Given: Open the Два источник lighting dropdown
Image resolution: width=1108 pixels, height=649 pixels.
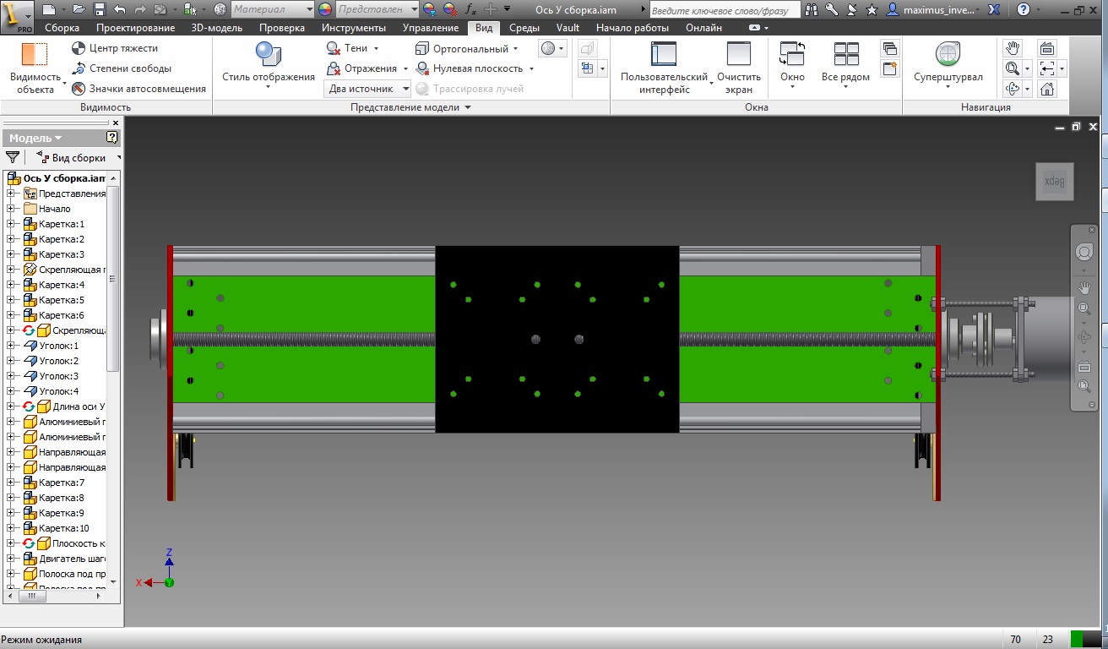Looking at the screenshot, I should point(367,89).
